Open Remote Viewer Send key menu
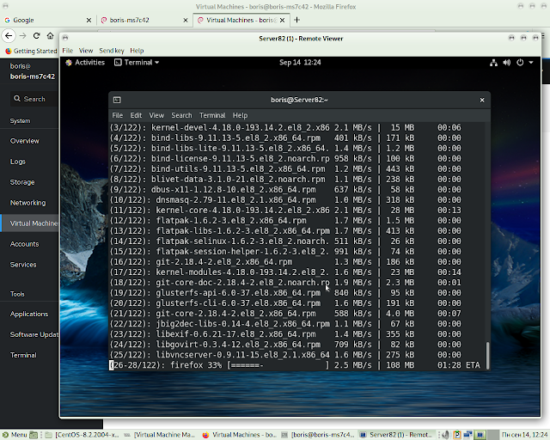 (112, 51)
